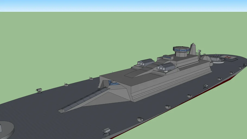This screenshot has height=139, width=247.
Task: Click the gun turret on the far-left deck edge
Action: coord(39,90)
